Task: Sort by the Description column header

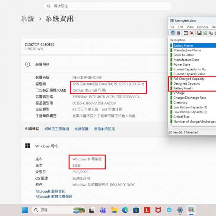Action: tap(178, 40)
